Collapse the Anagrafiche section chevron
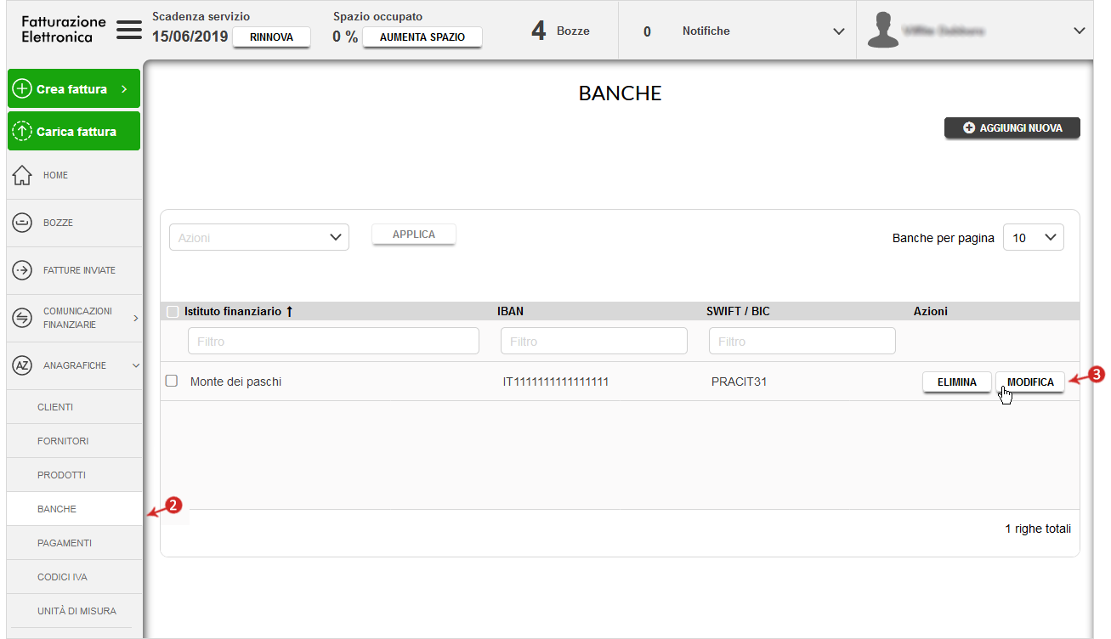This screenshot has width=1111, height=639. click(x=136, y=365)
